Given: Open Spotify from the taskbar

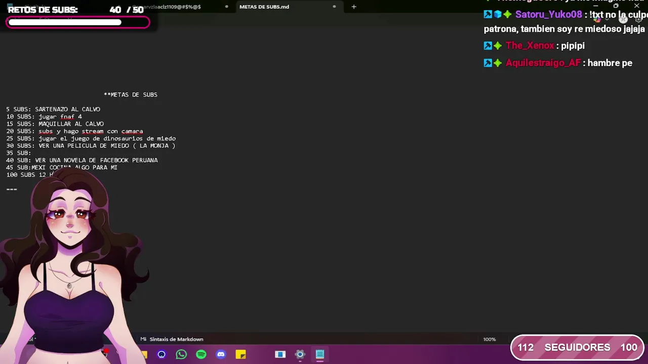Looking at the screenshot, I should 201,354.
